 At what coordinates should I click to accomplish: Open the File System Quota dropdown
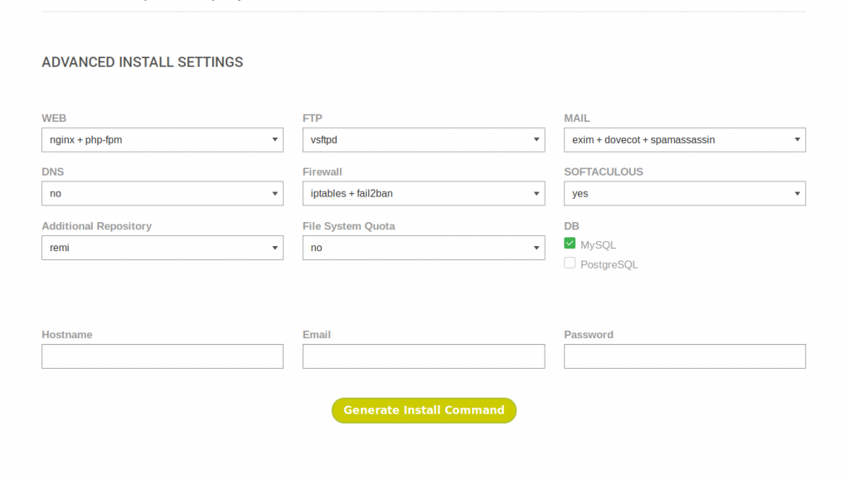pyautogui.click(x=424, y=247)
